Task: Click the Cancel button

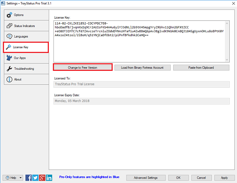Action: click(202, 178)
